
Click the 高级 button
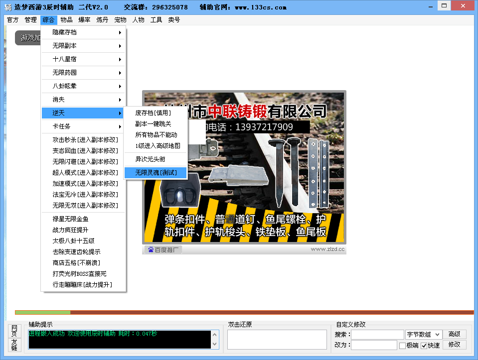click(454, 334)
